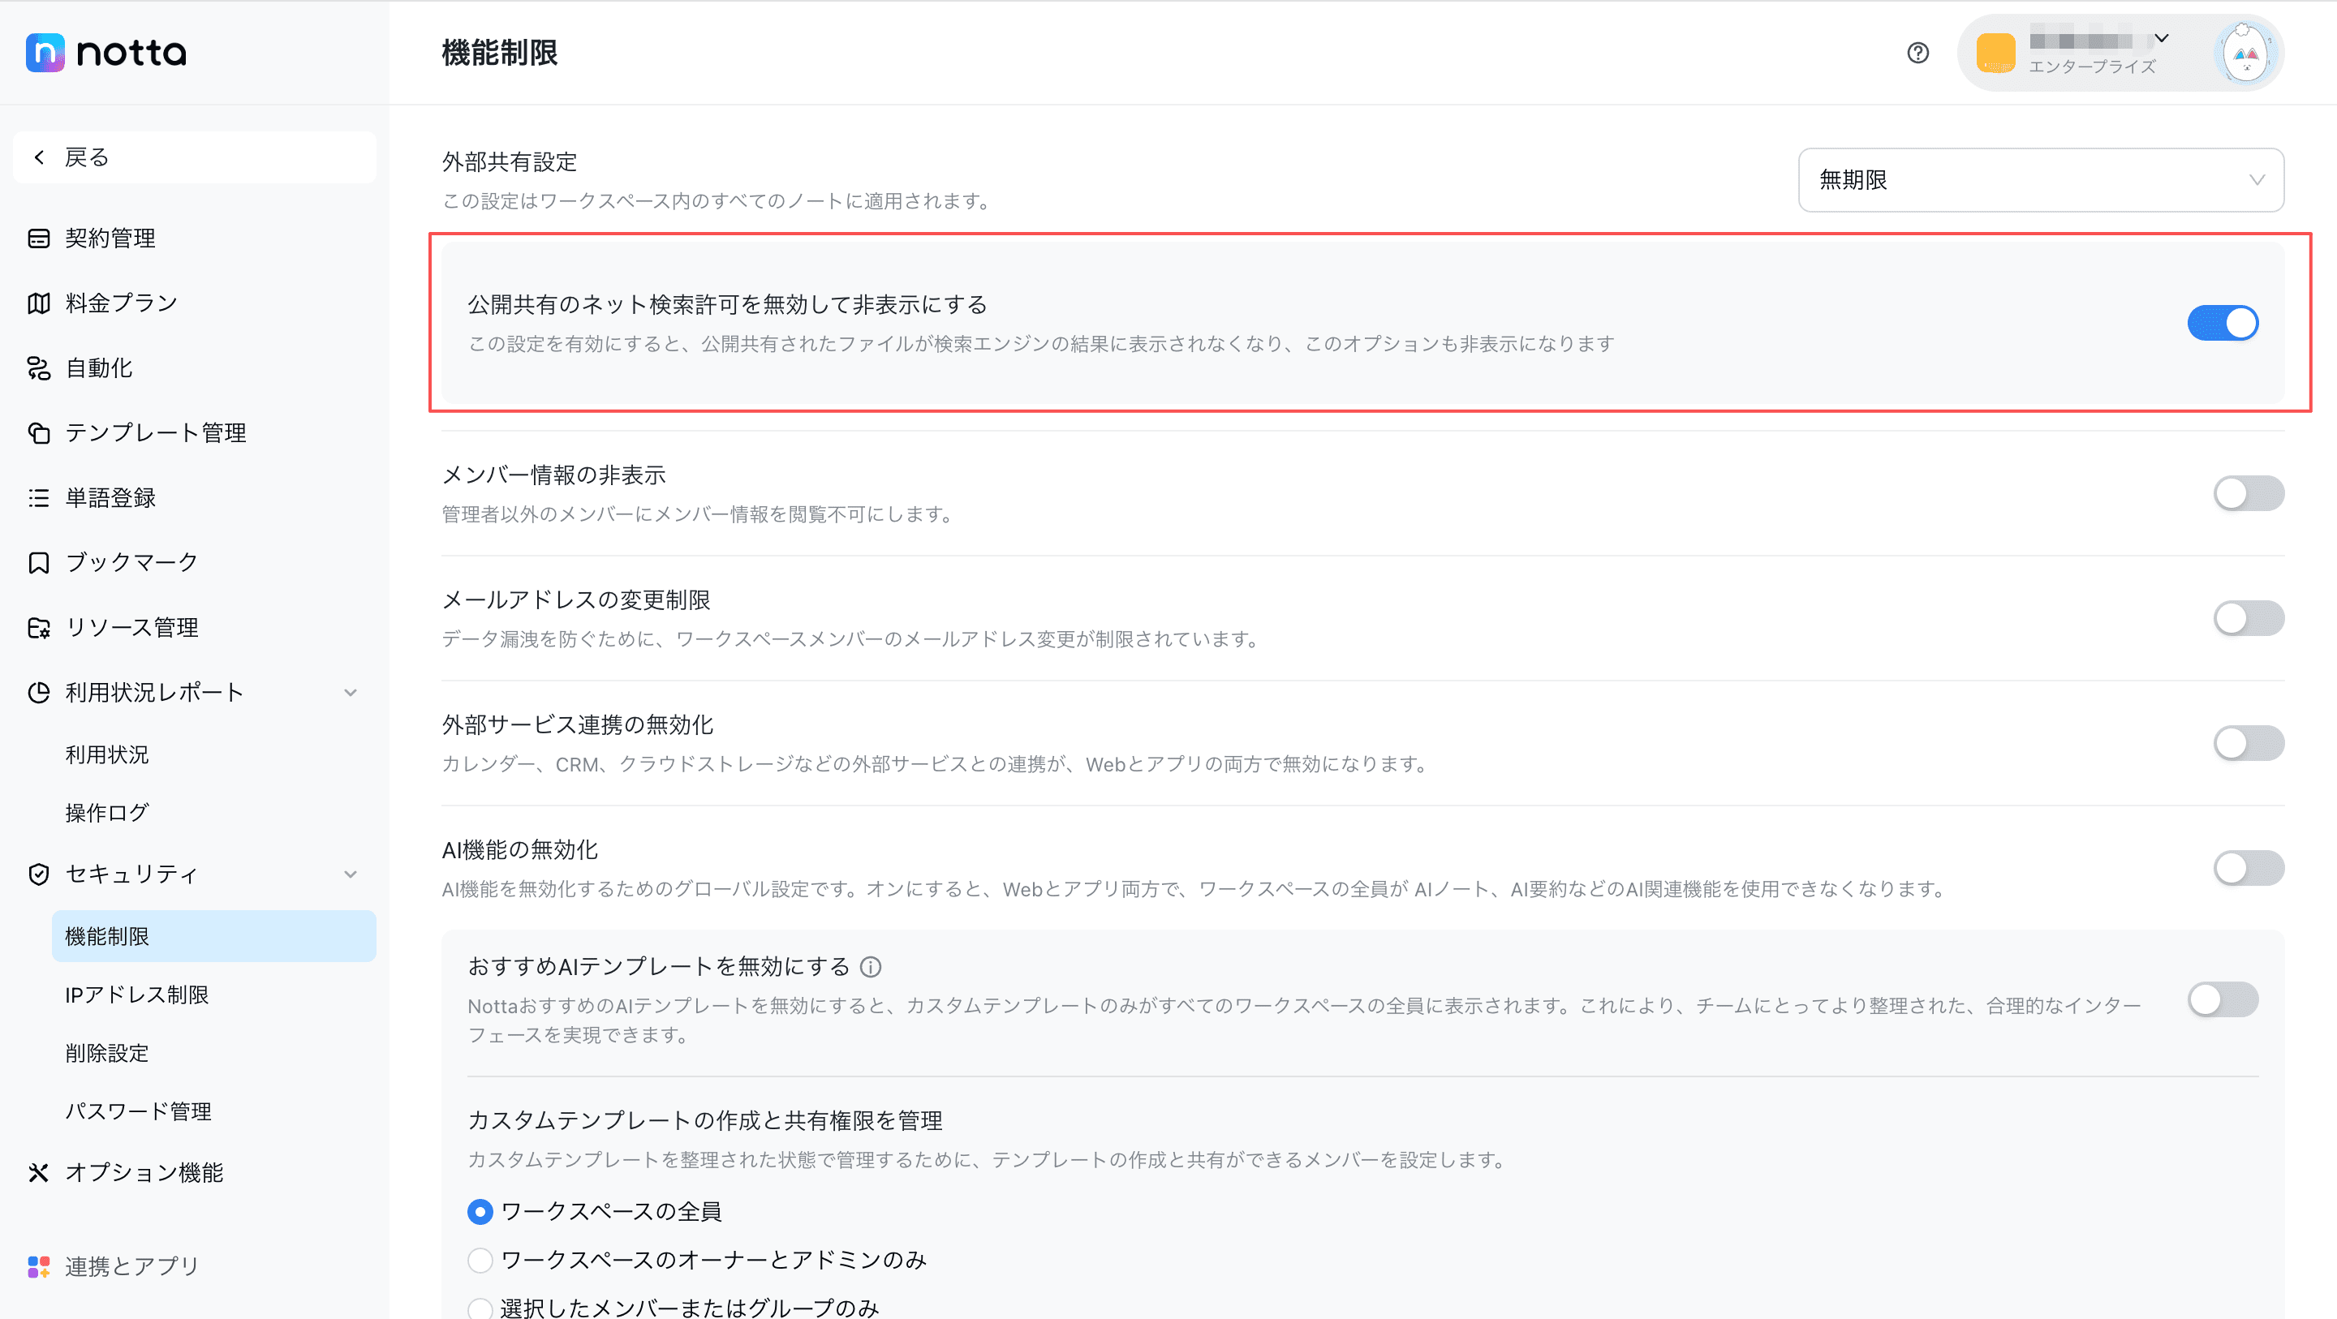Viewport: 2337px width, 1319px height.
Task: Click the user avatar at top right
Action: coord(2245,54)
